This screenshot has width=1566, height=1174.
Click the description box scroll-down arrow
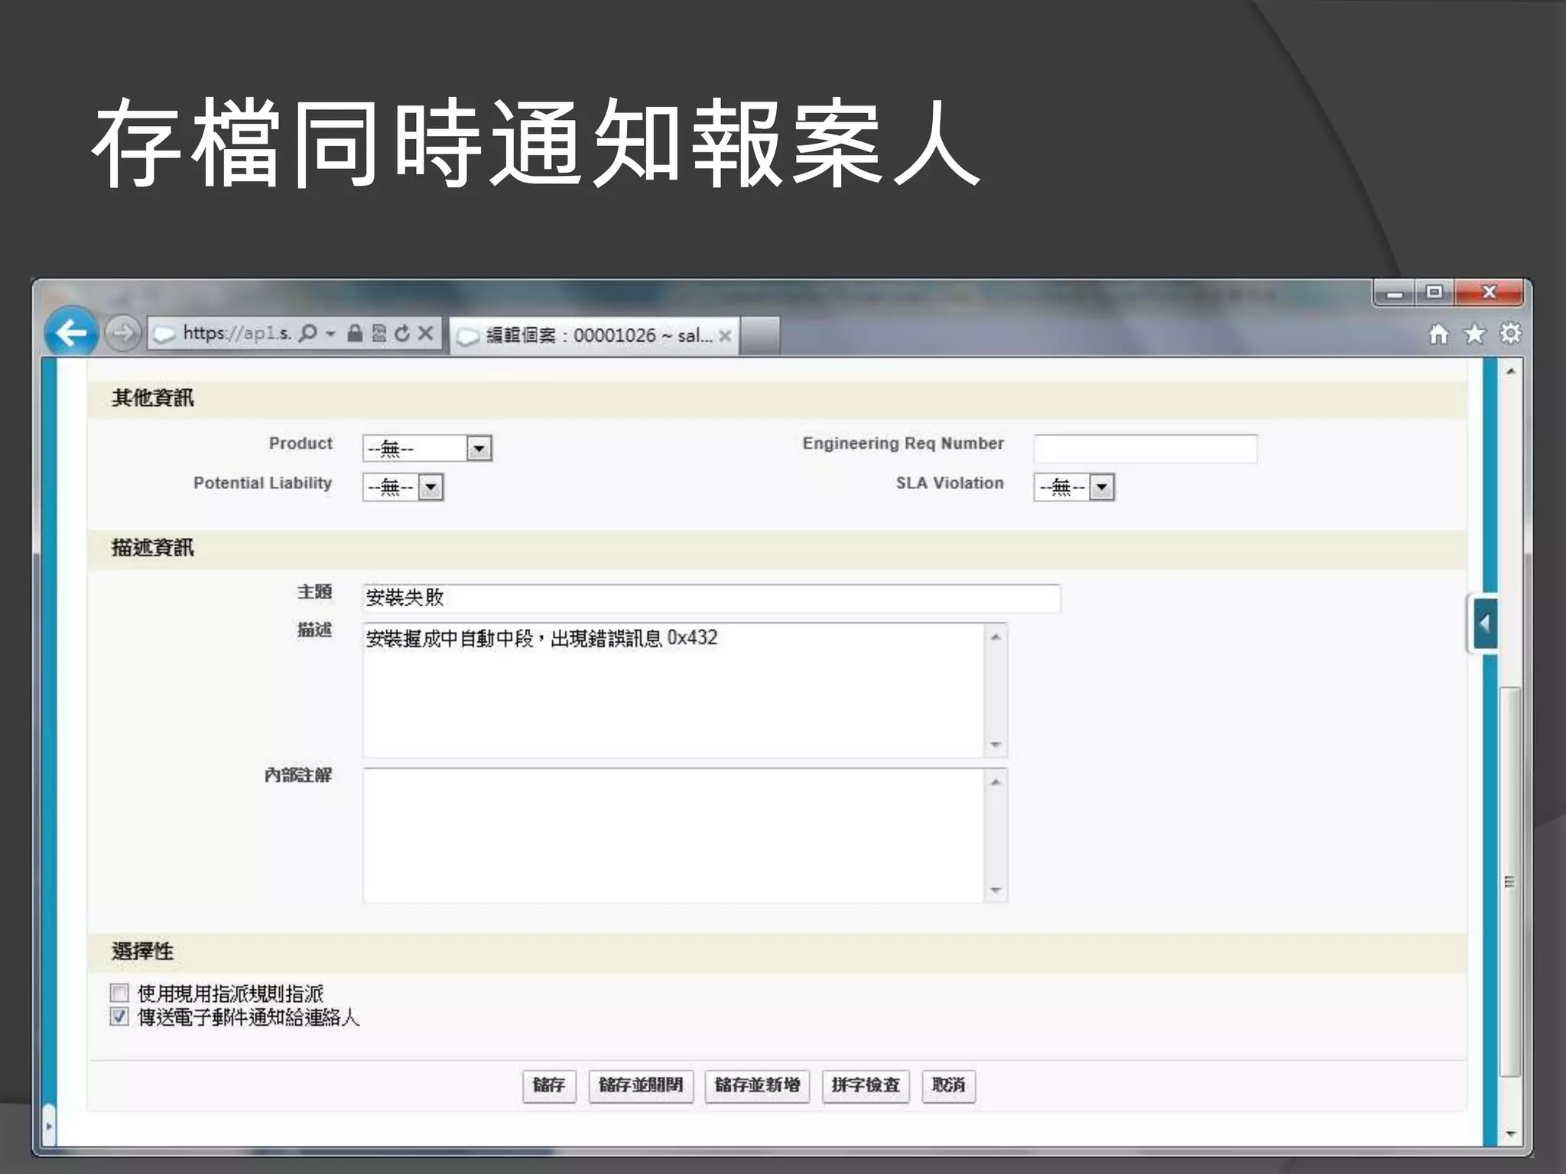[996, 744]
